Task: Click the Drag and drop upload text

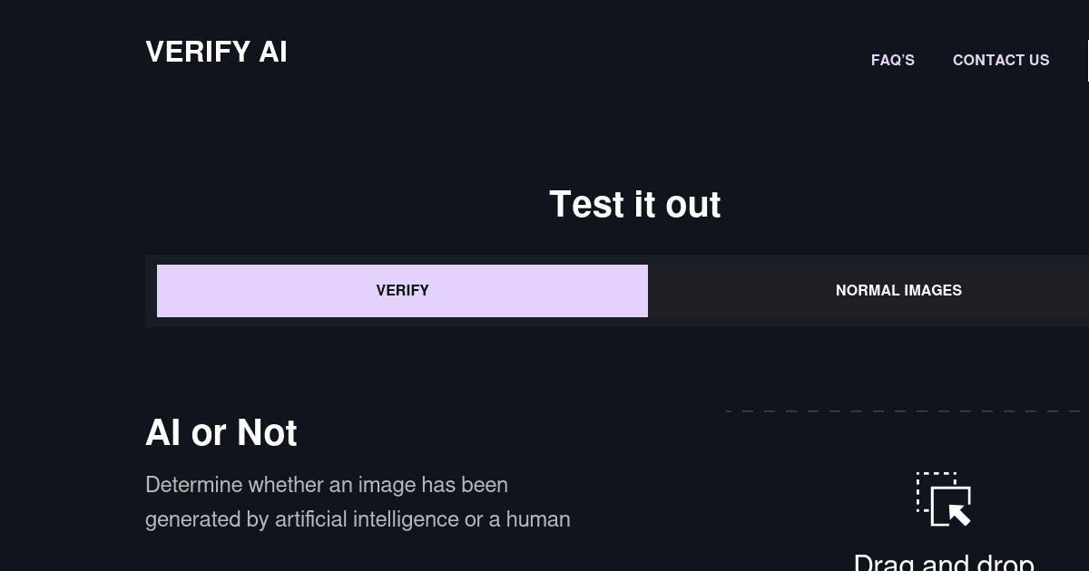Action: click(944, 562)
